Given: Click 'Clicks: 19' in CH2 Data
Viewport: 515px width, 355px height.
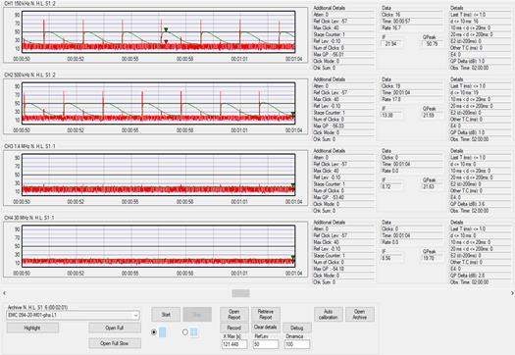Looking at the screenshot, I should pos(391,86).
